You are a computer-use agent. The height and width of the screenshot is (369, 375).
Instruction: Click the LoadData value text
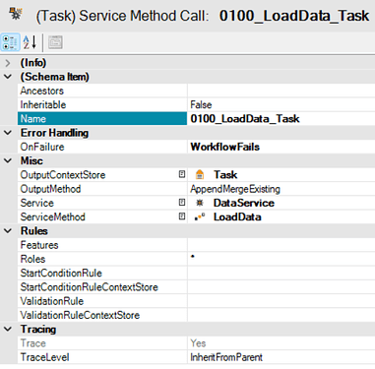coord(237,216)
